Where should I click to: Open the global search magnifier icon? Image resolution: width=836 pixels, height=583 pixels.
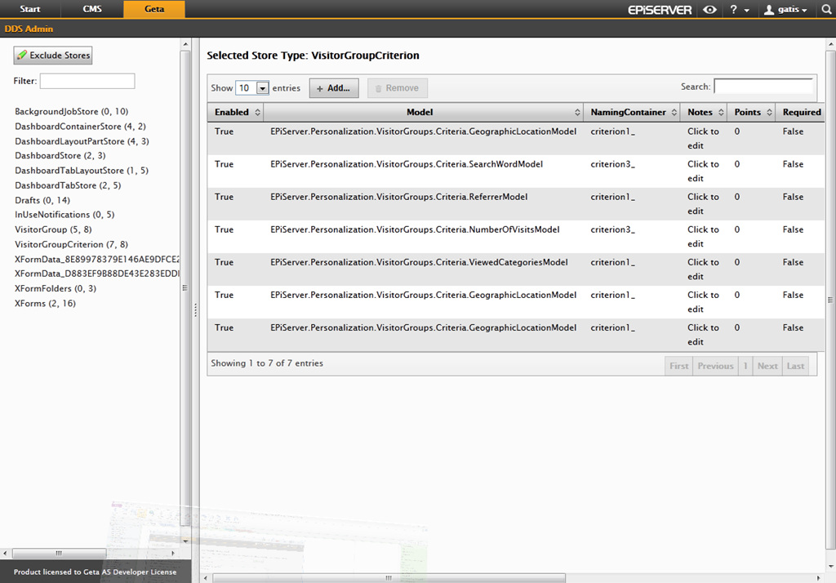[824, 10]
